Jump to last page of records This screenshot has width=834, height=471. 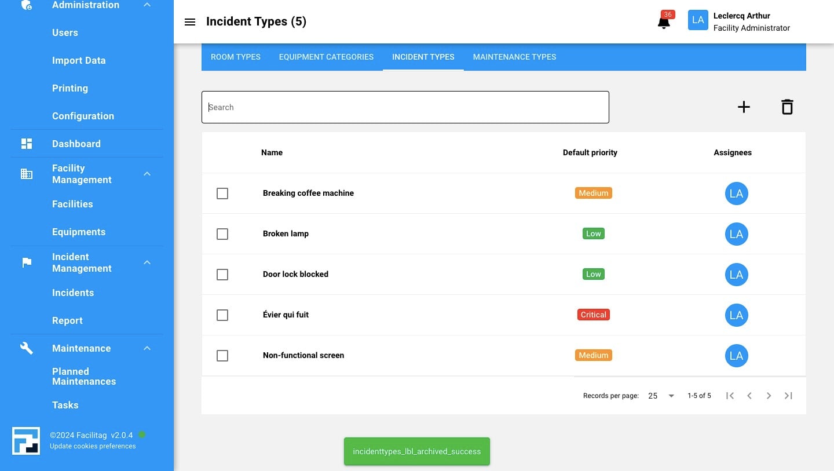point(788,396)
